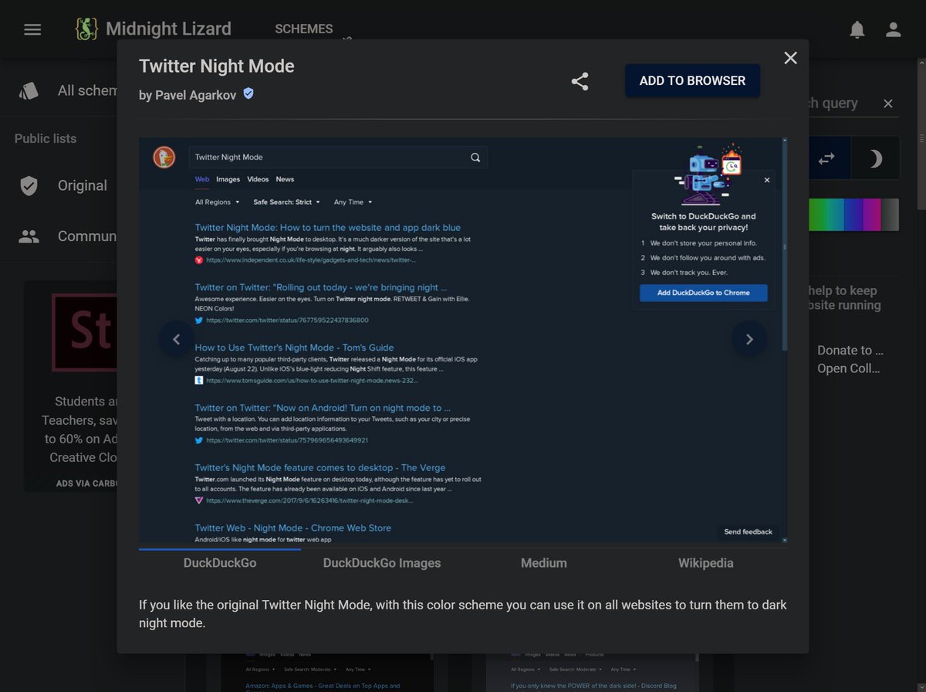Open the Independent Twitter Night Mode result
Viewport: 926px width, 692px height.
pos(328,228)
